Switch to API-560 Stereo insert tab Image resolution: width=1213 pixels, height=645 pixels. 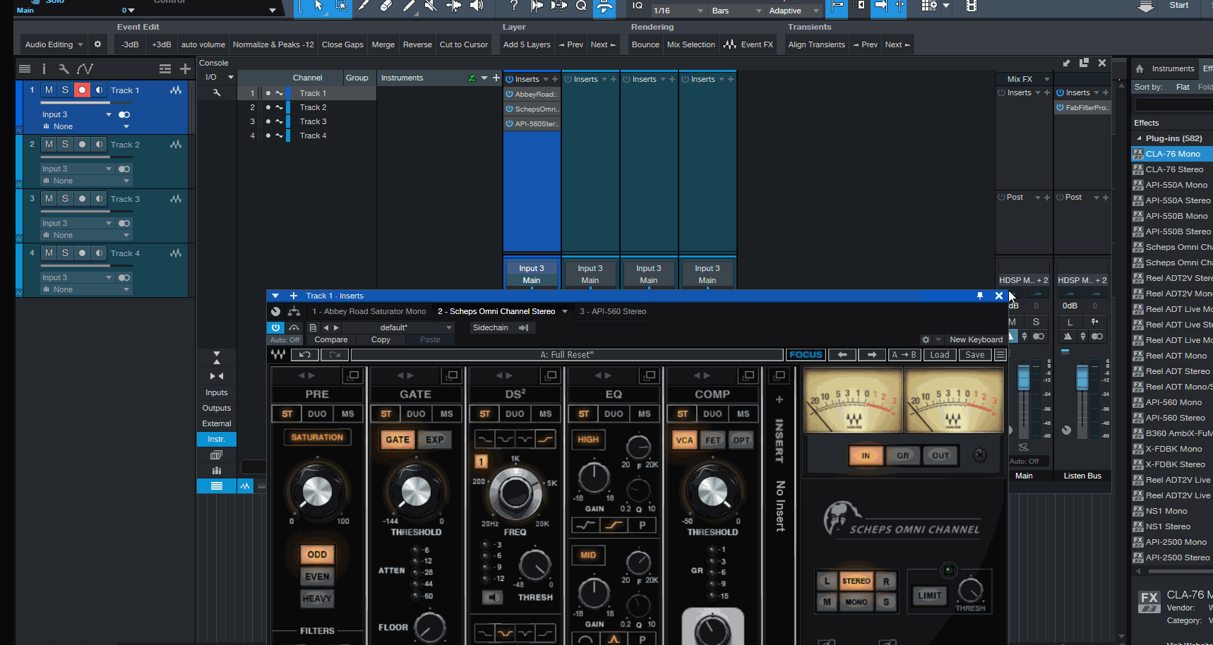612,311
